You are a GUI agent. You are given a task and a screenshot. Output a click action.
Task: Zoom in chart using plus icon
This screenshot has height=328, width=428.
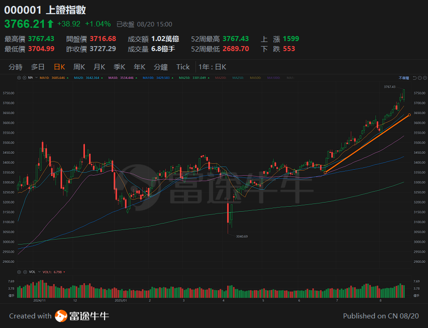(x=425, y=78)
